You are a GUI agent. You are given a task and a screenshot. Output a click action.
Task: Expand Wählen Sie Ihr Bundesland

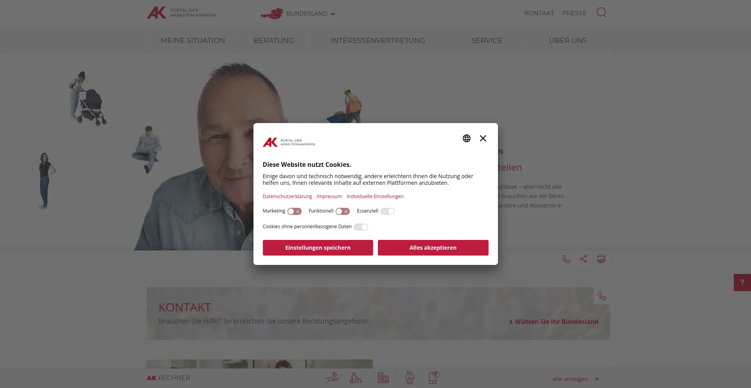(553, 322)
